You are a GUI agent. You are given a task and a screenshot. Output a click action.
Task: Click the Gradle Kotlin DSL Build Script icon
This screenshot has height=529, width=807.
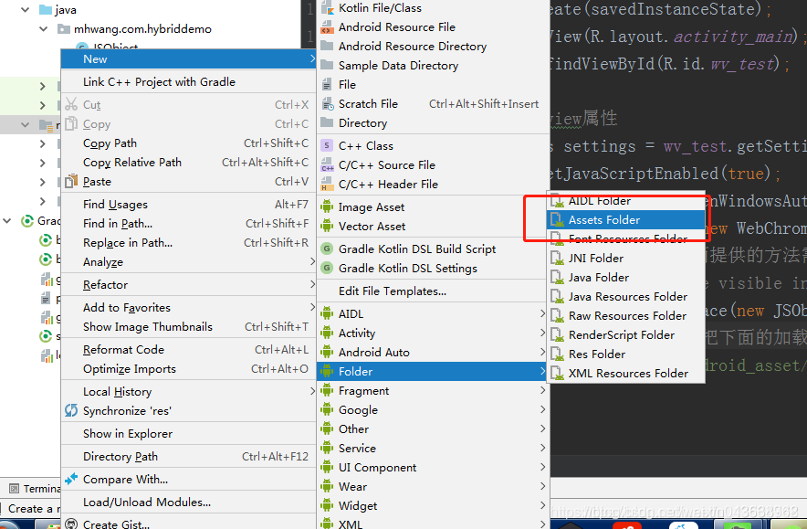(x=327, y=249)
